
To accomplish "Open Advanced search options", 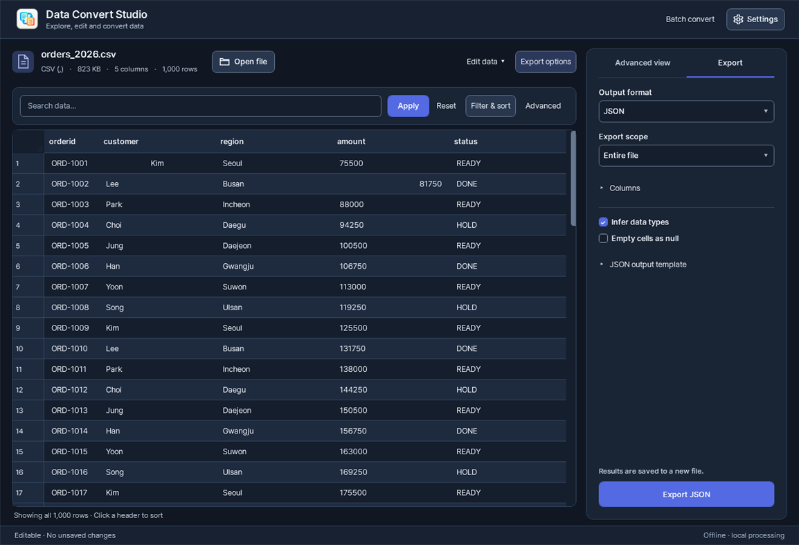I will click(544, 106).
